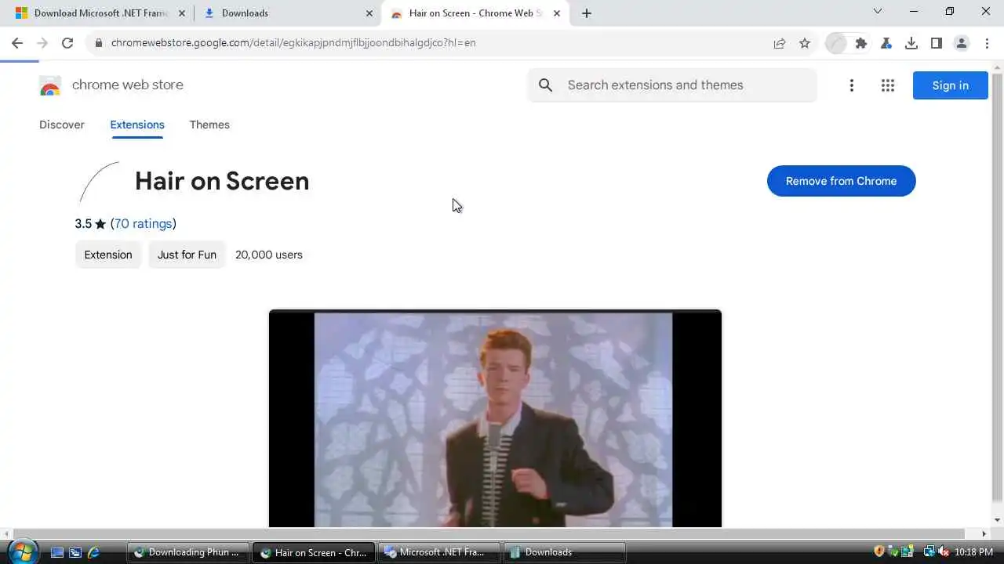The height and width of the screenshot is (564, 1004).
Task: Bookmark this page with the star icon
Action: [x=805, y=43]
